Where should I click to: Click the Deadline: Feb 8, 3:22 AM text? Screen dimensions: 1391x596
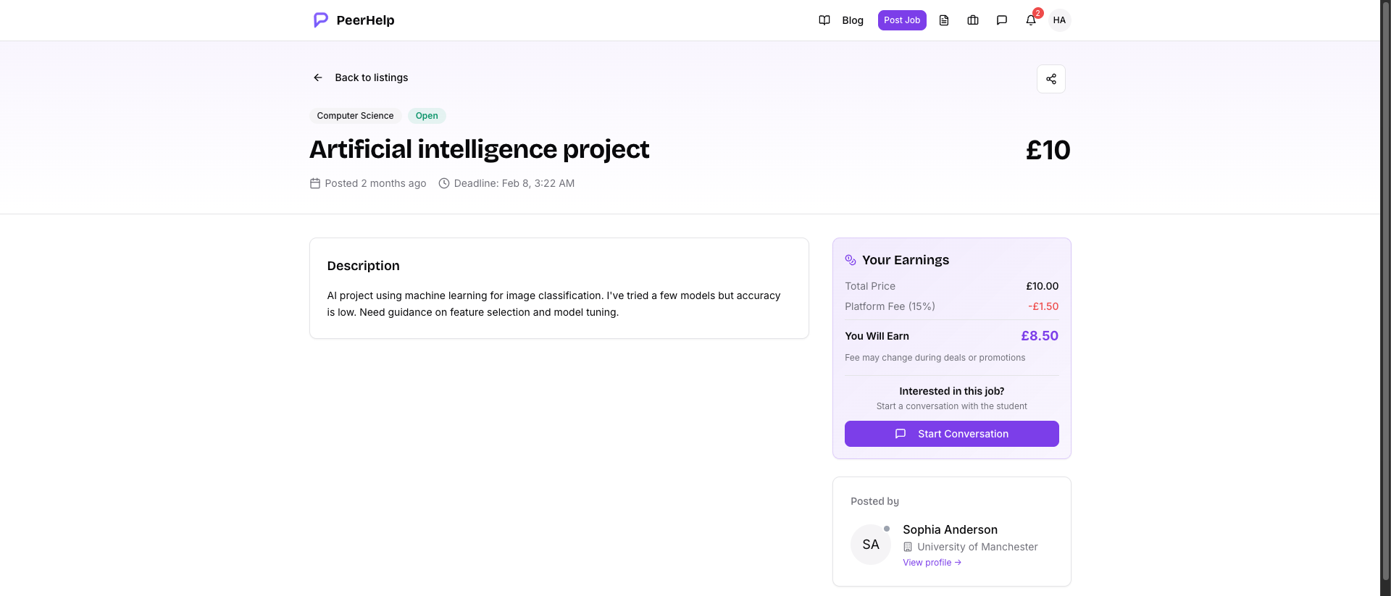514,183
